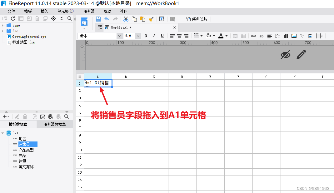Insert data column element
Viewport: 334px width, 193px height.
pyautogui.click(x=253, y=36)
